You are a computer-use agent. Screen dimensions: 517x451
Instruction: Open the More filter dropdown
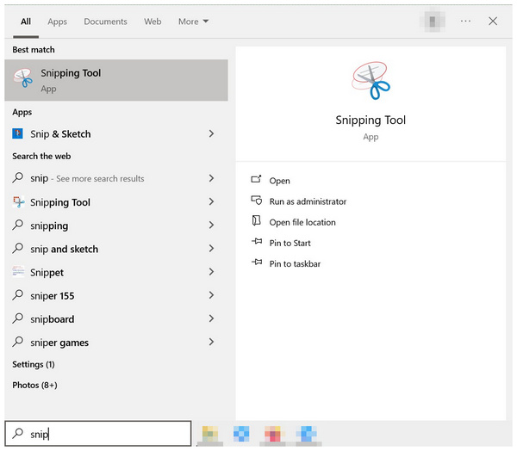click(193, 22)
